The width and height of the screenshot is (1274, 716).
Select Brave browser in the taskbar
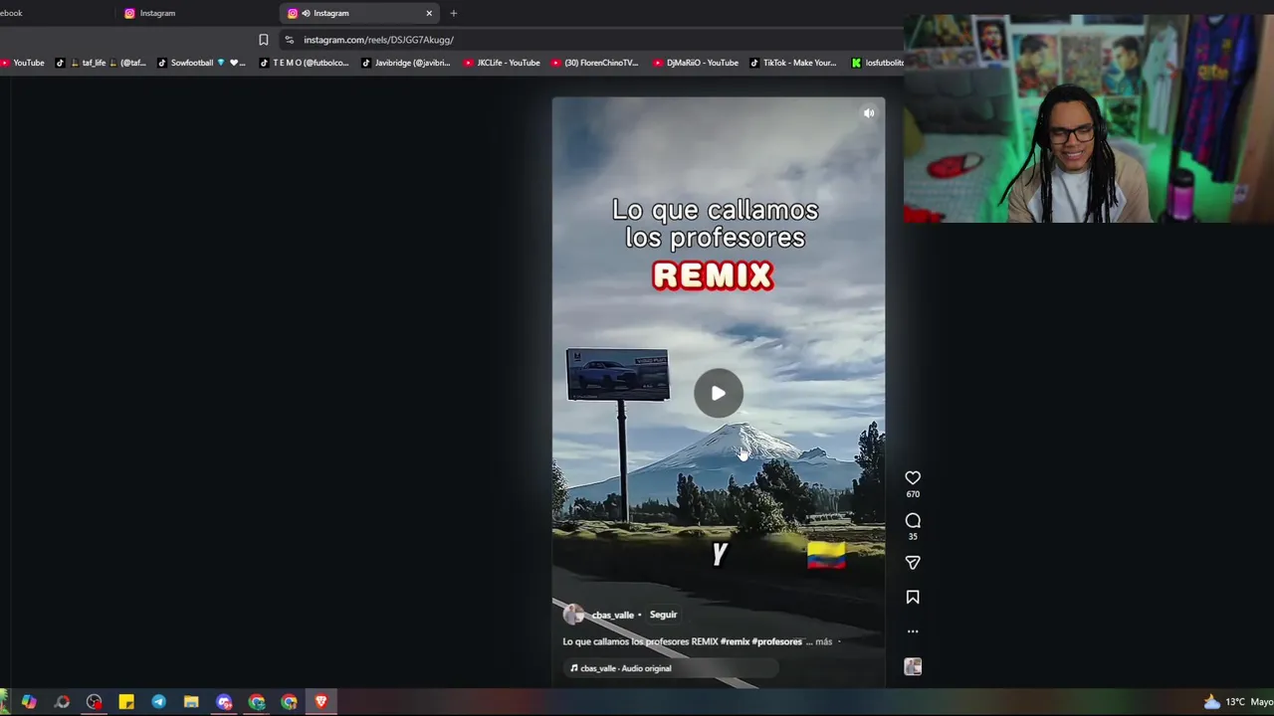(x=320, y=702)
